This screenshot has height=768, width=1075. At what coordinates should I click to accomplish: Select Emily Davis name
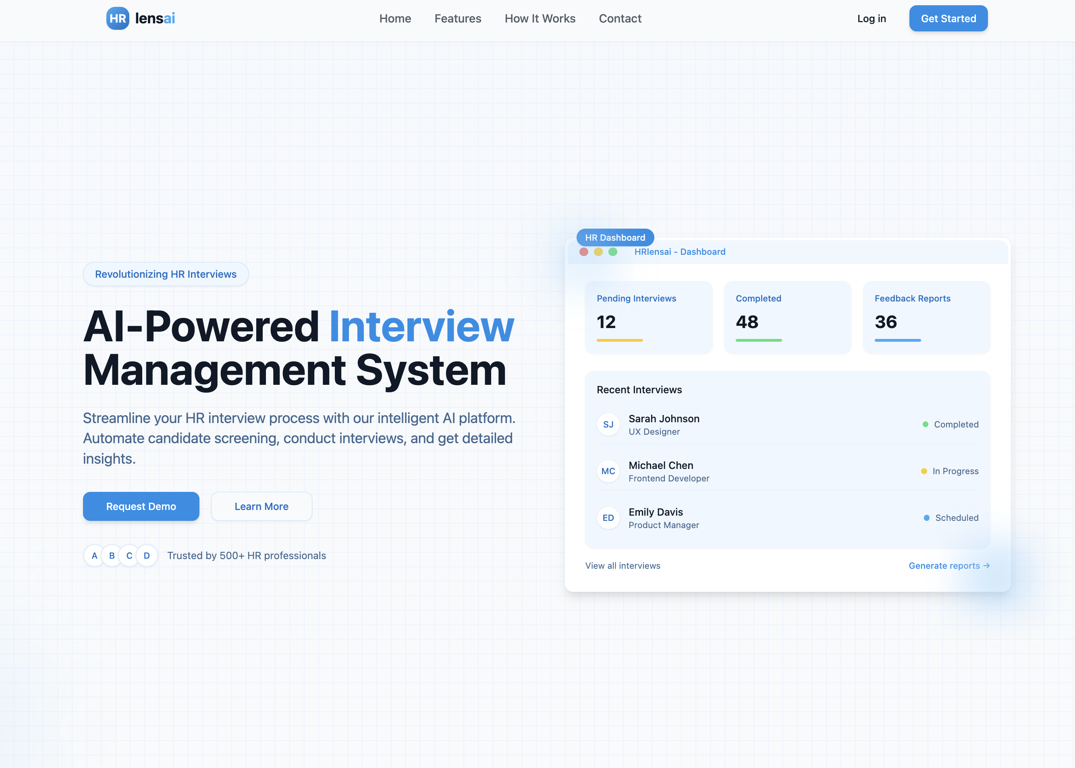point(656,512)
